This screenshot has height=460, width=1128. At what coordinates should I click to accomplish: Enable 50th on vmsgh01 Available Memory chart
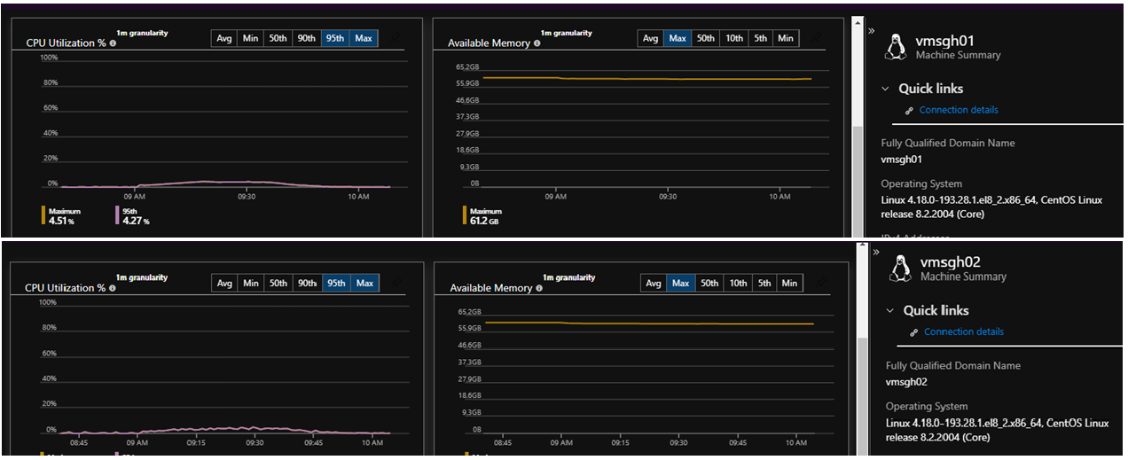coord(706,38)
